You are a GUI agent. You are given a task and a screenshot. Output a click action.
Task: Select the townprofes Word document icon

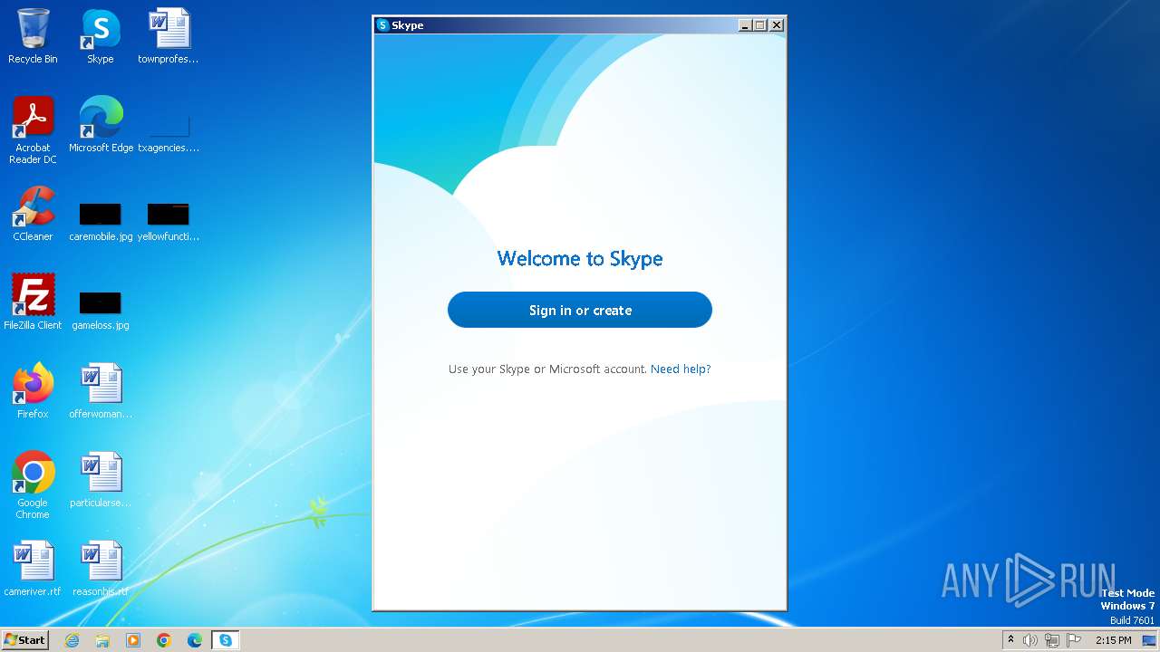pos(169,37)
